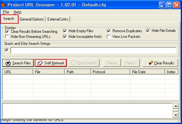Click the Pause button
182x124 pixels.
(x=112, y=63)
